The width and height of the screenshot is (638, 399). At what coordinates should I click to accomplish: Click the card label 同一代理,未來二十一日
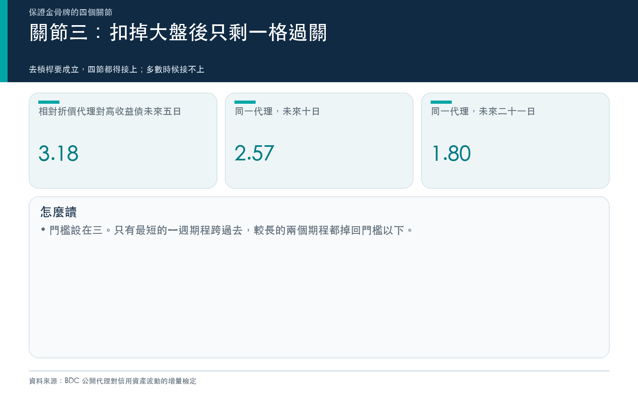point(483,111)
